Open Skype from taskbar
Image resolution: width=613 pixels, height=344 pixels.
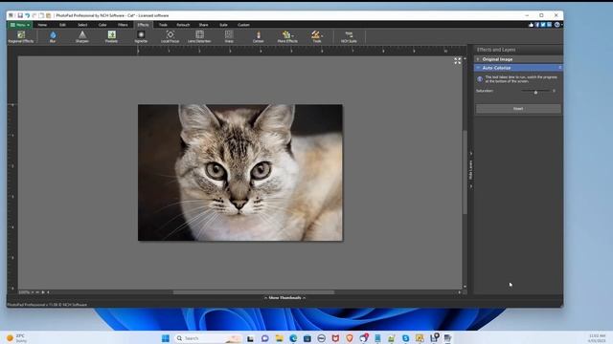(x=405, y=338)
